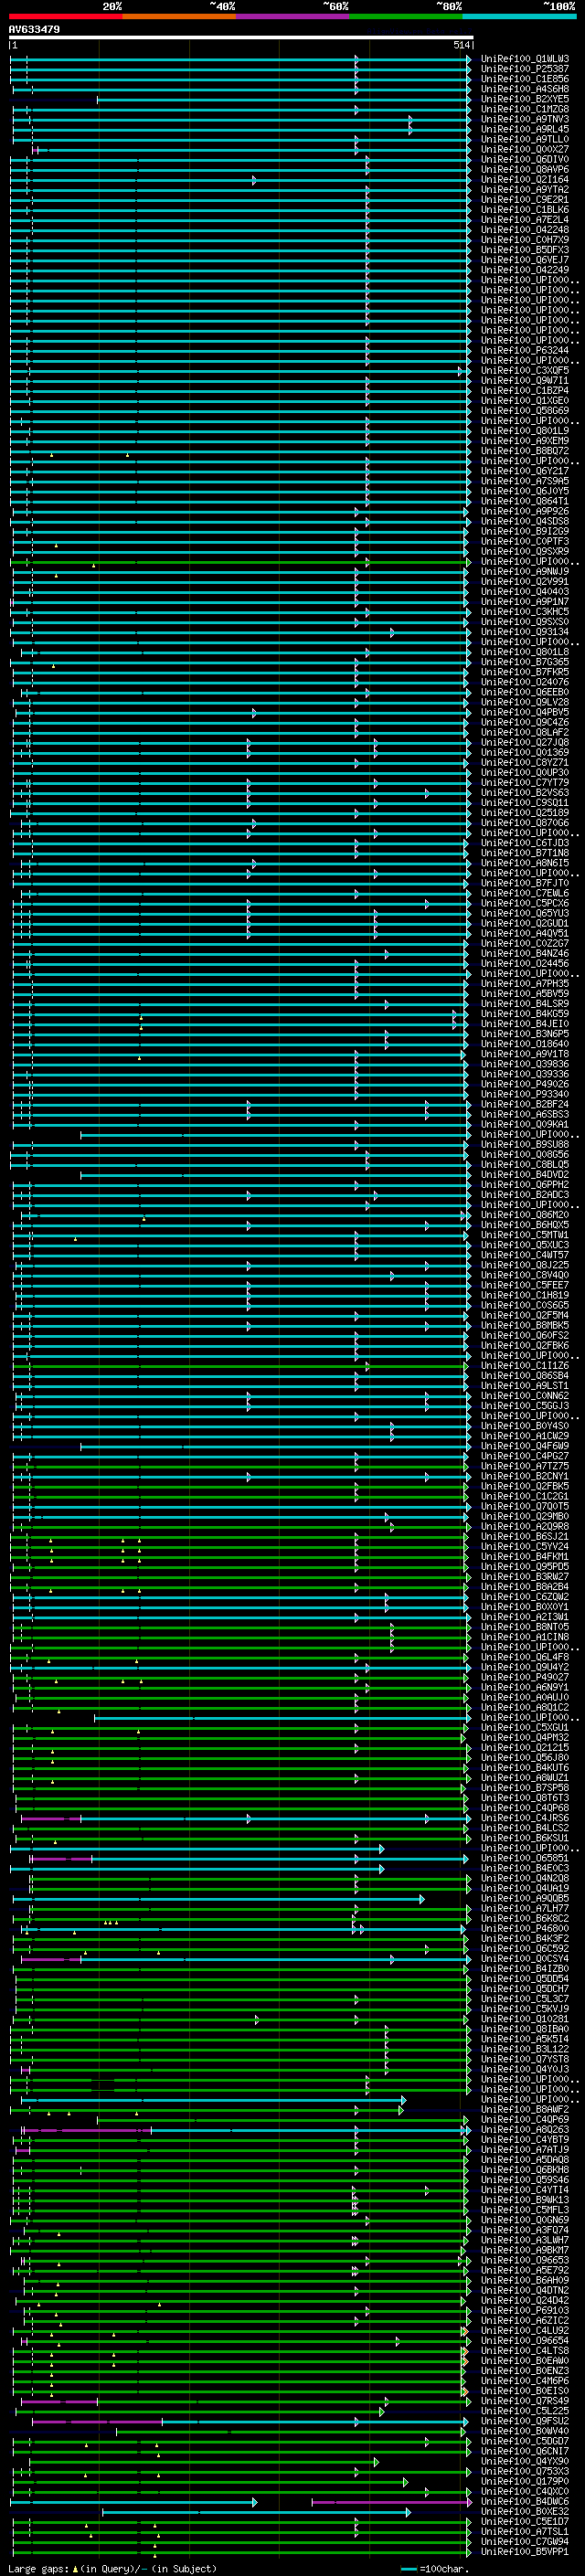Select label UniRef100_B9SU88
This screenshot has height=2576, width=585.
525,1144
